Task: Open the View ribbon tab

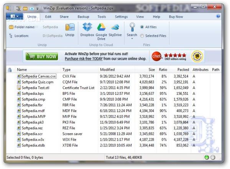Action: point(140,17)
